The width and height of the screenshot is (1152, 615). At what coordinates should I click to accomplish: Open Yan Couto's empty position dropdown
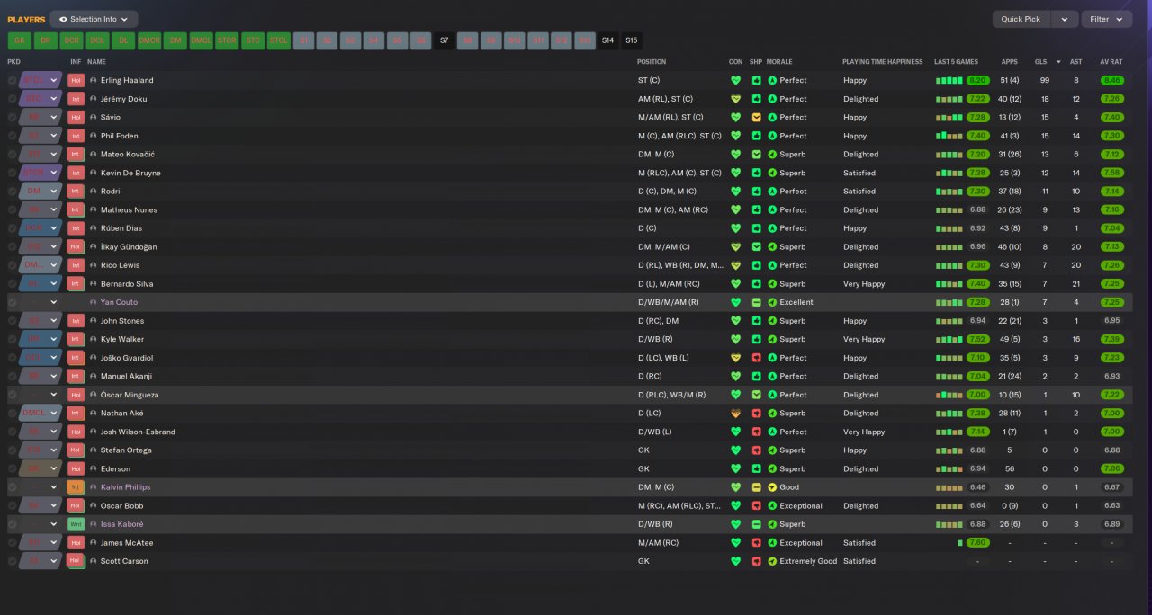tap(40, 302)
